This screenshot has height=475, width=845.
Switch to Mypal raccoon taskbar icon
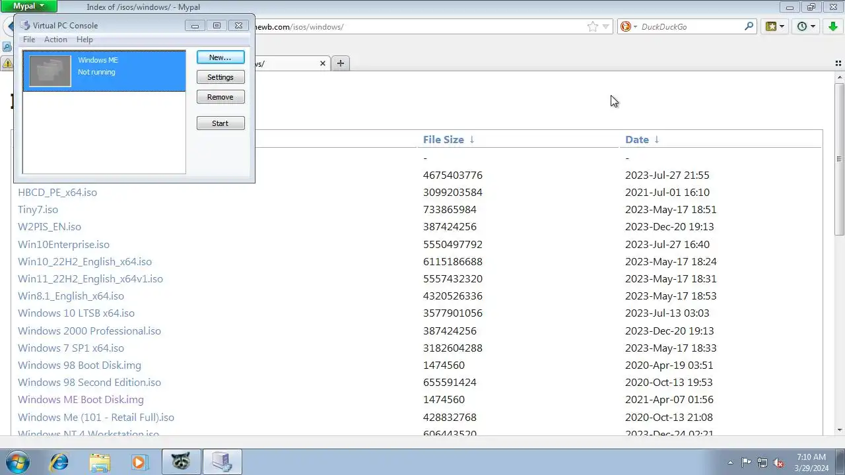pyautogui.click(x=181, y=462)
